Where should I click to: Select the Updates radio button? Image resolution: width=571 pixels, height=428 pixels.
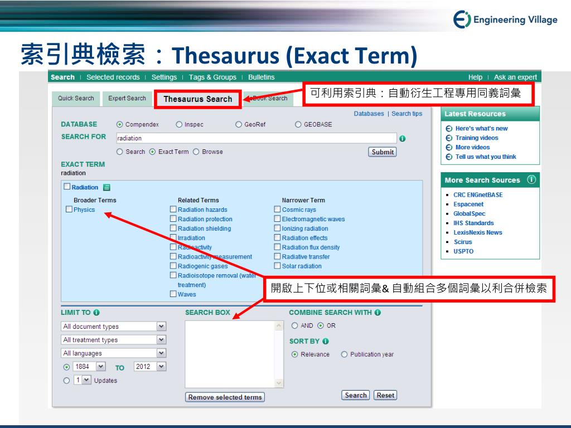pyautogui.click(x=66, y=381)
